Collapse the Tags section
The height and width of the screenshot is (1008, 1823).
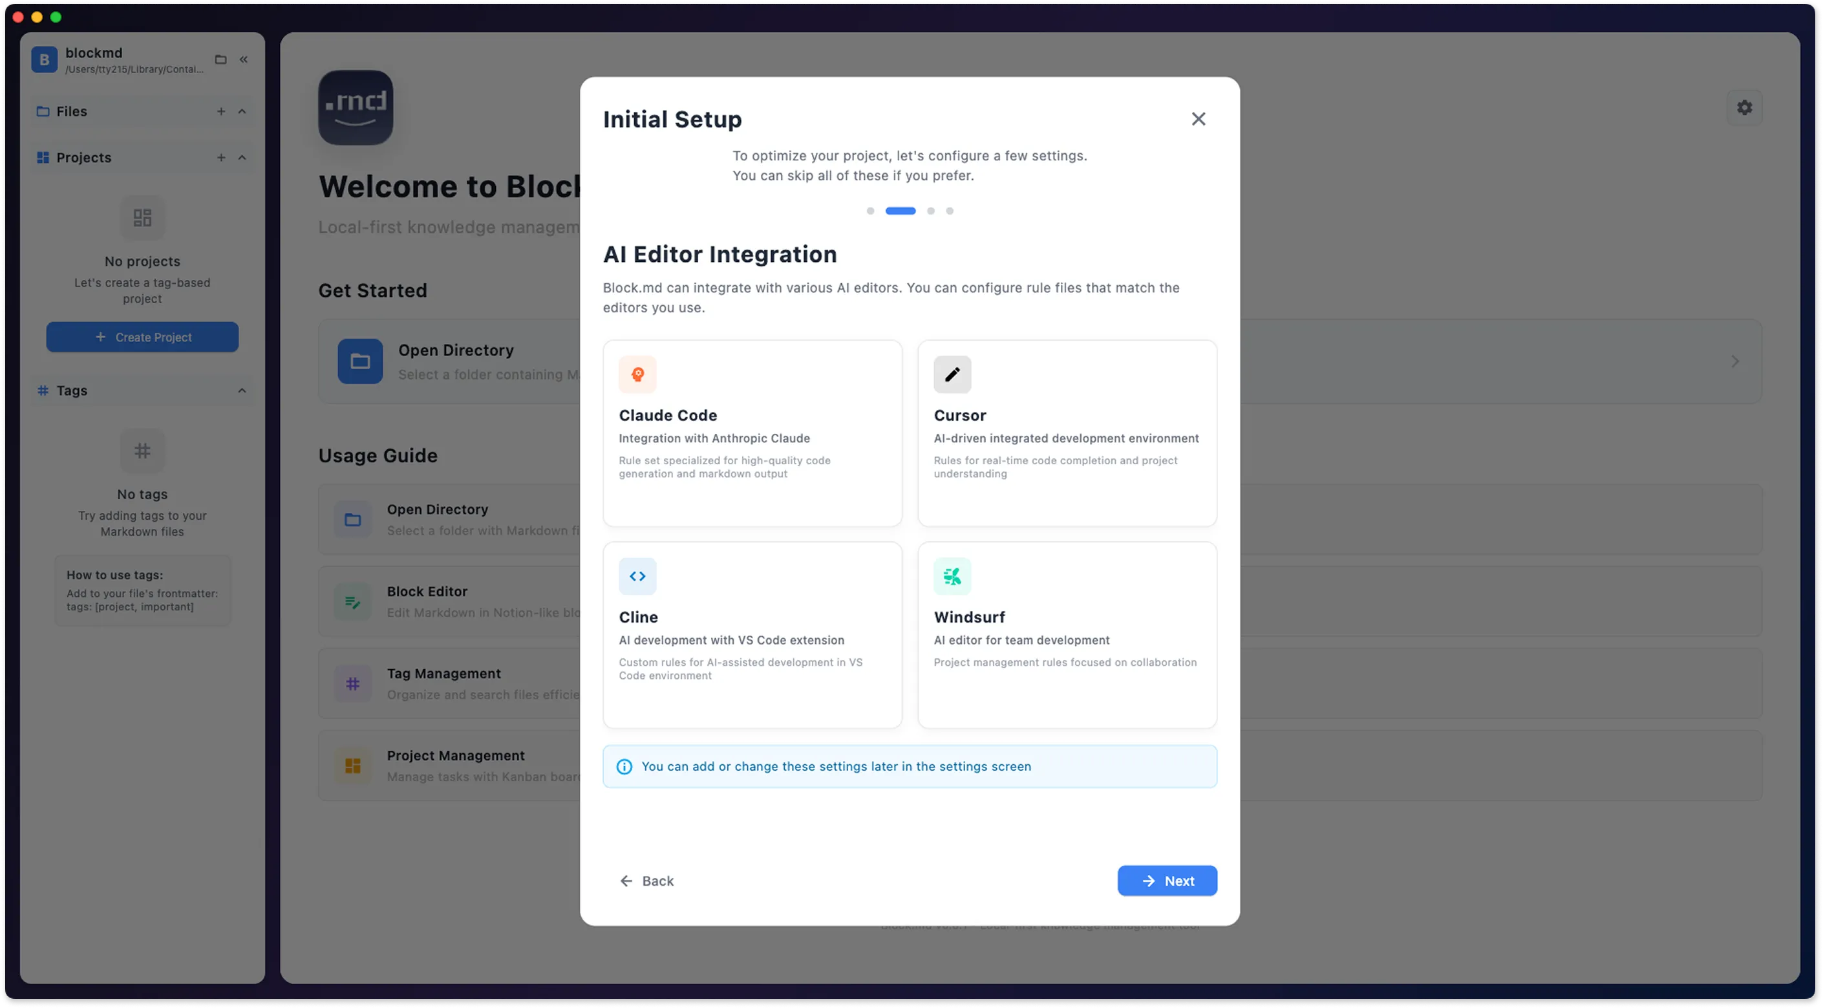[x=242, y=390]
